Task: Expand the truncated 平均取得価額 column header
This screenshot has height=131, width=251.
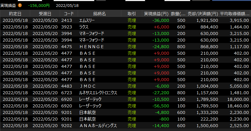Action: pos(235,14)
